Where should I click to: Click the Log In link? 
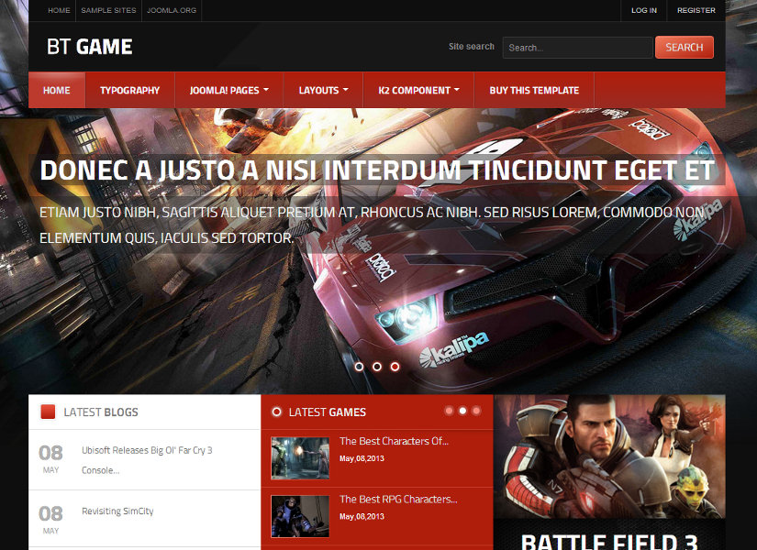tap(644, 10)
